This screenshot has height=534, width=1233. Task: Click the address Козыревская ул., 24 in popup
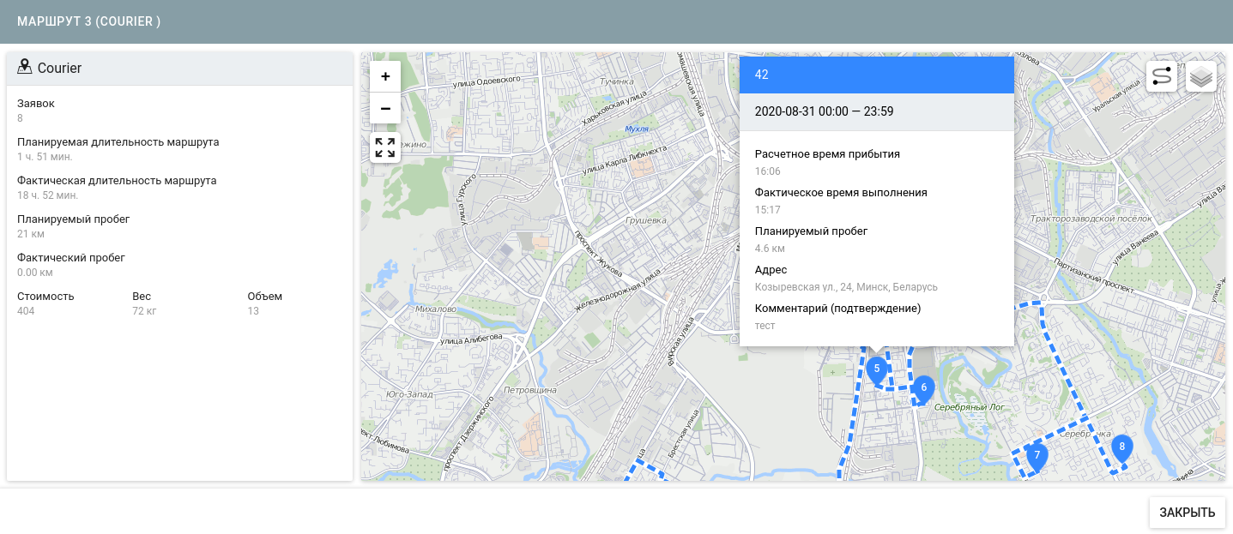pos(845,287)
